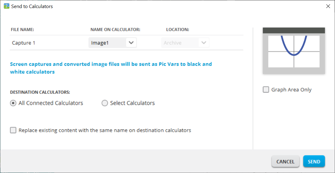Enable the Graph Area Only checkbox
Screen dimensions: 335x173
(x=266, y=90)
